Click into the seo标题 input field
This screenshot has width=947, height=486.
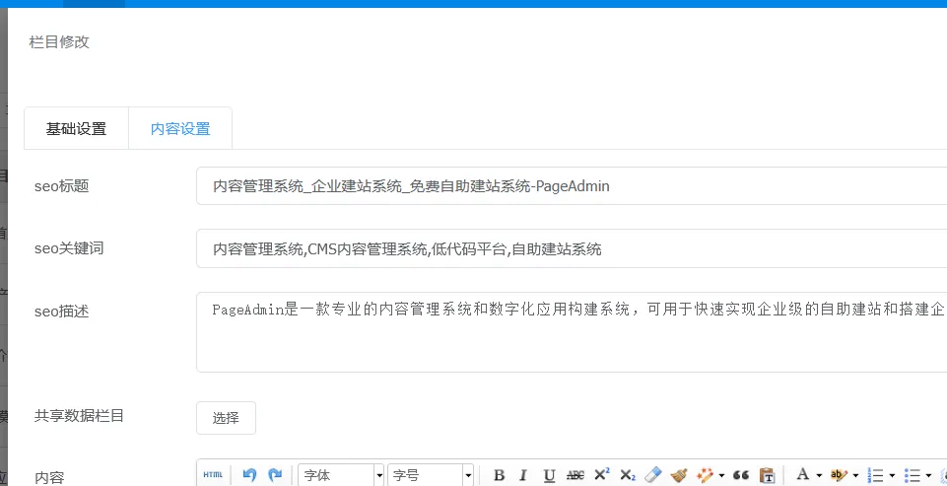pos(572,186)
